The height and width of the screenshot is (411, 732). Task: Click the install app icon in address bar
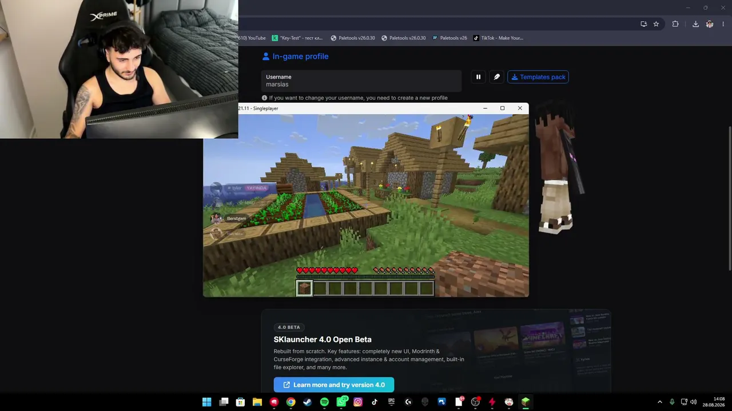click(644, 24)
